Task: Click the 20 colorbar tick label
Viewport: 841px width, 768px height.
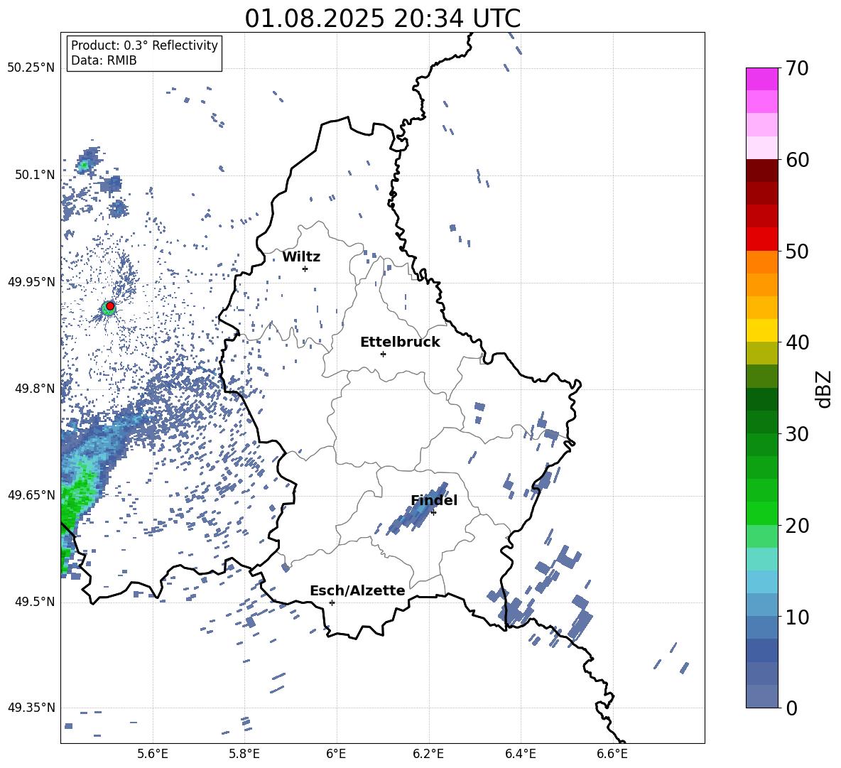Action: coord(797,526)
